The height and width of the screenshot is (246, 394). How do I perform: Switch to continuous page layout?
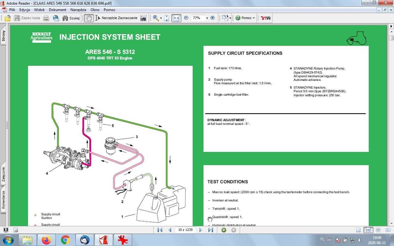pyautogui.click(x=368, y=230)
